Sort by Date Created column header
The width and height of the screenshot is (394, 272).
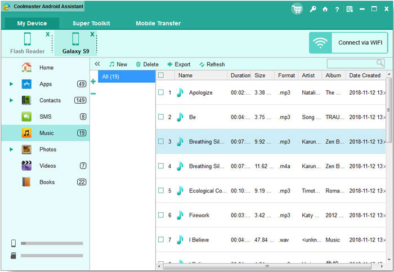pyautogui.click(x=365, y=75)
